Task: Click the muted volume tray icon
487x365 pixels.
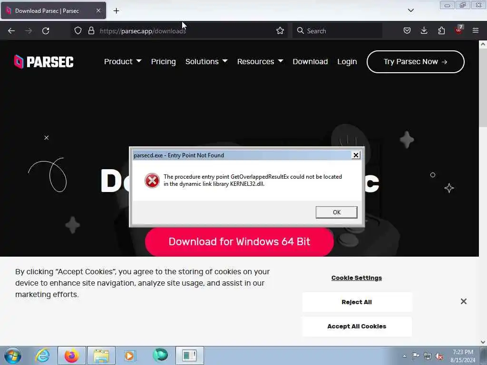Action: click(439, 356)
